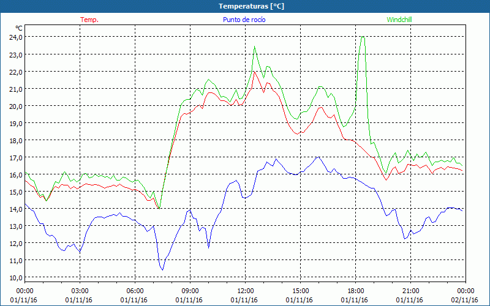Viewport: 490px width, 306px height.
Task: Click the 14,0 y-axis value
Action: [x=17, y=209]
